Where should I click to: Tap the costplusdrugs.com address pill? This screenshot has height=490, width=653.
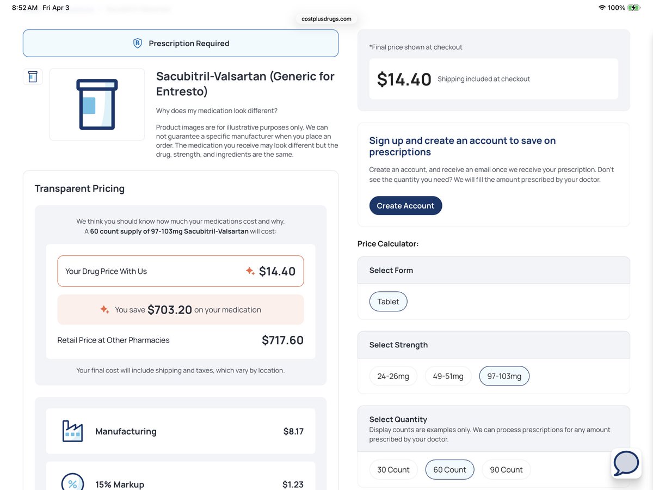(326, 19)
